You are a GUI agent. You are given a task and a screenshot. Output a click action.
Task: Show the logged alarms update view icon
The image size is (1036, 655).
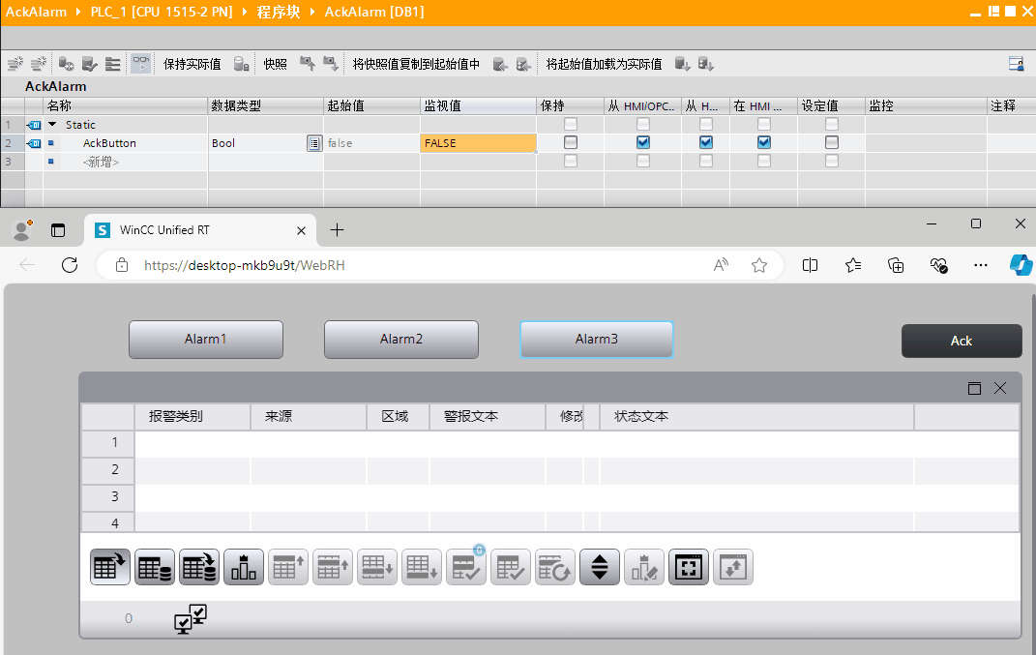(x=199, y=567)
